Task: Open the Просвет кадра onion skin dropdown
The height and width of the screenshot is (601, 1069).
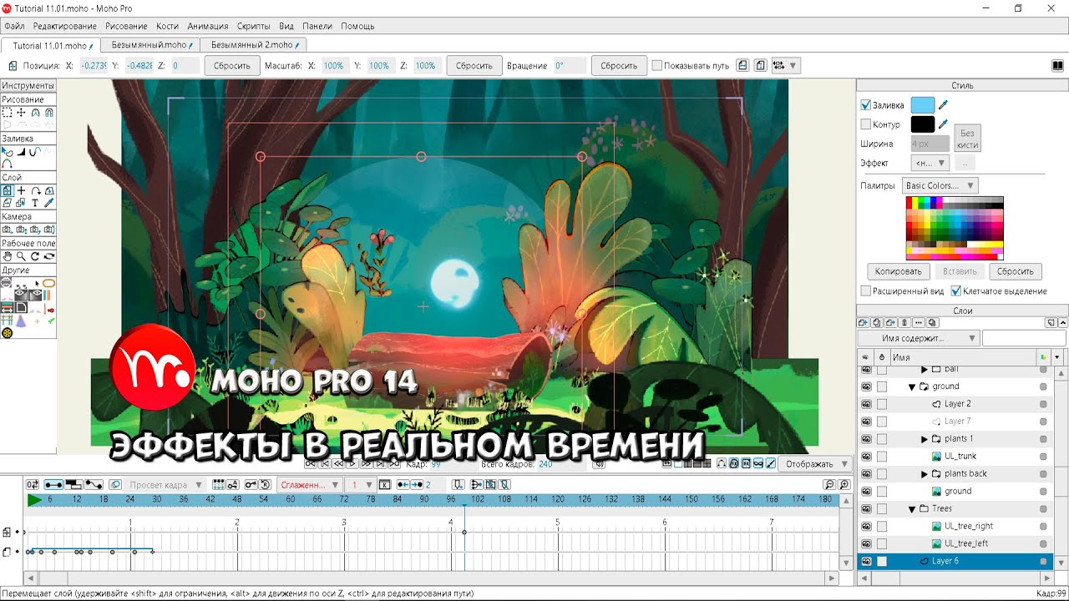Action: tap(165, 484)
